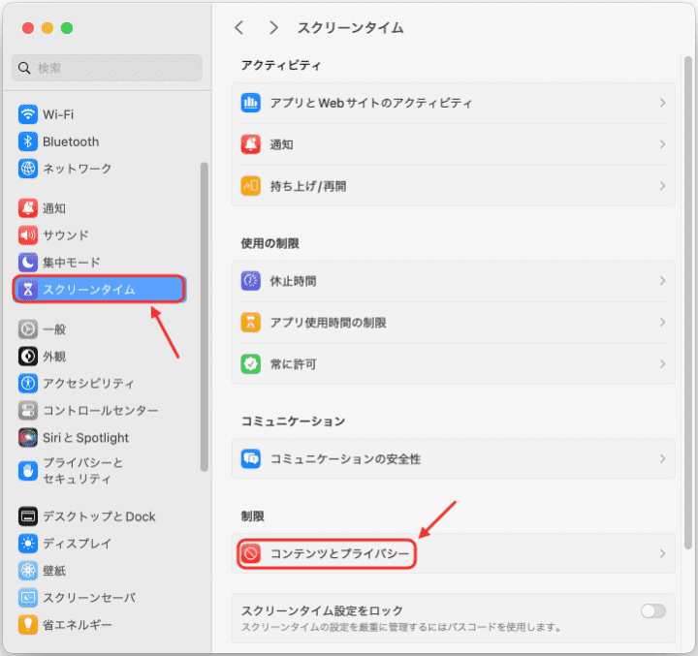
Task: Click the アプリとWebサイトのアクティビティ chart icon
Action: click(251, 103)
